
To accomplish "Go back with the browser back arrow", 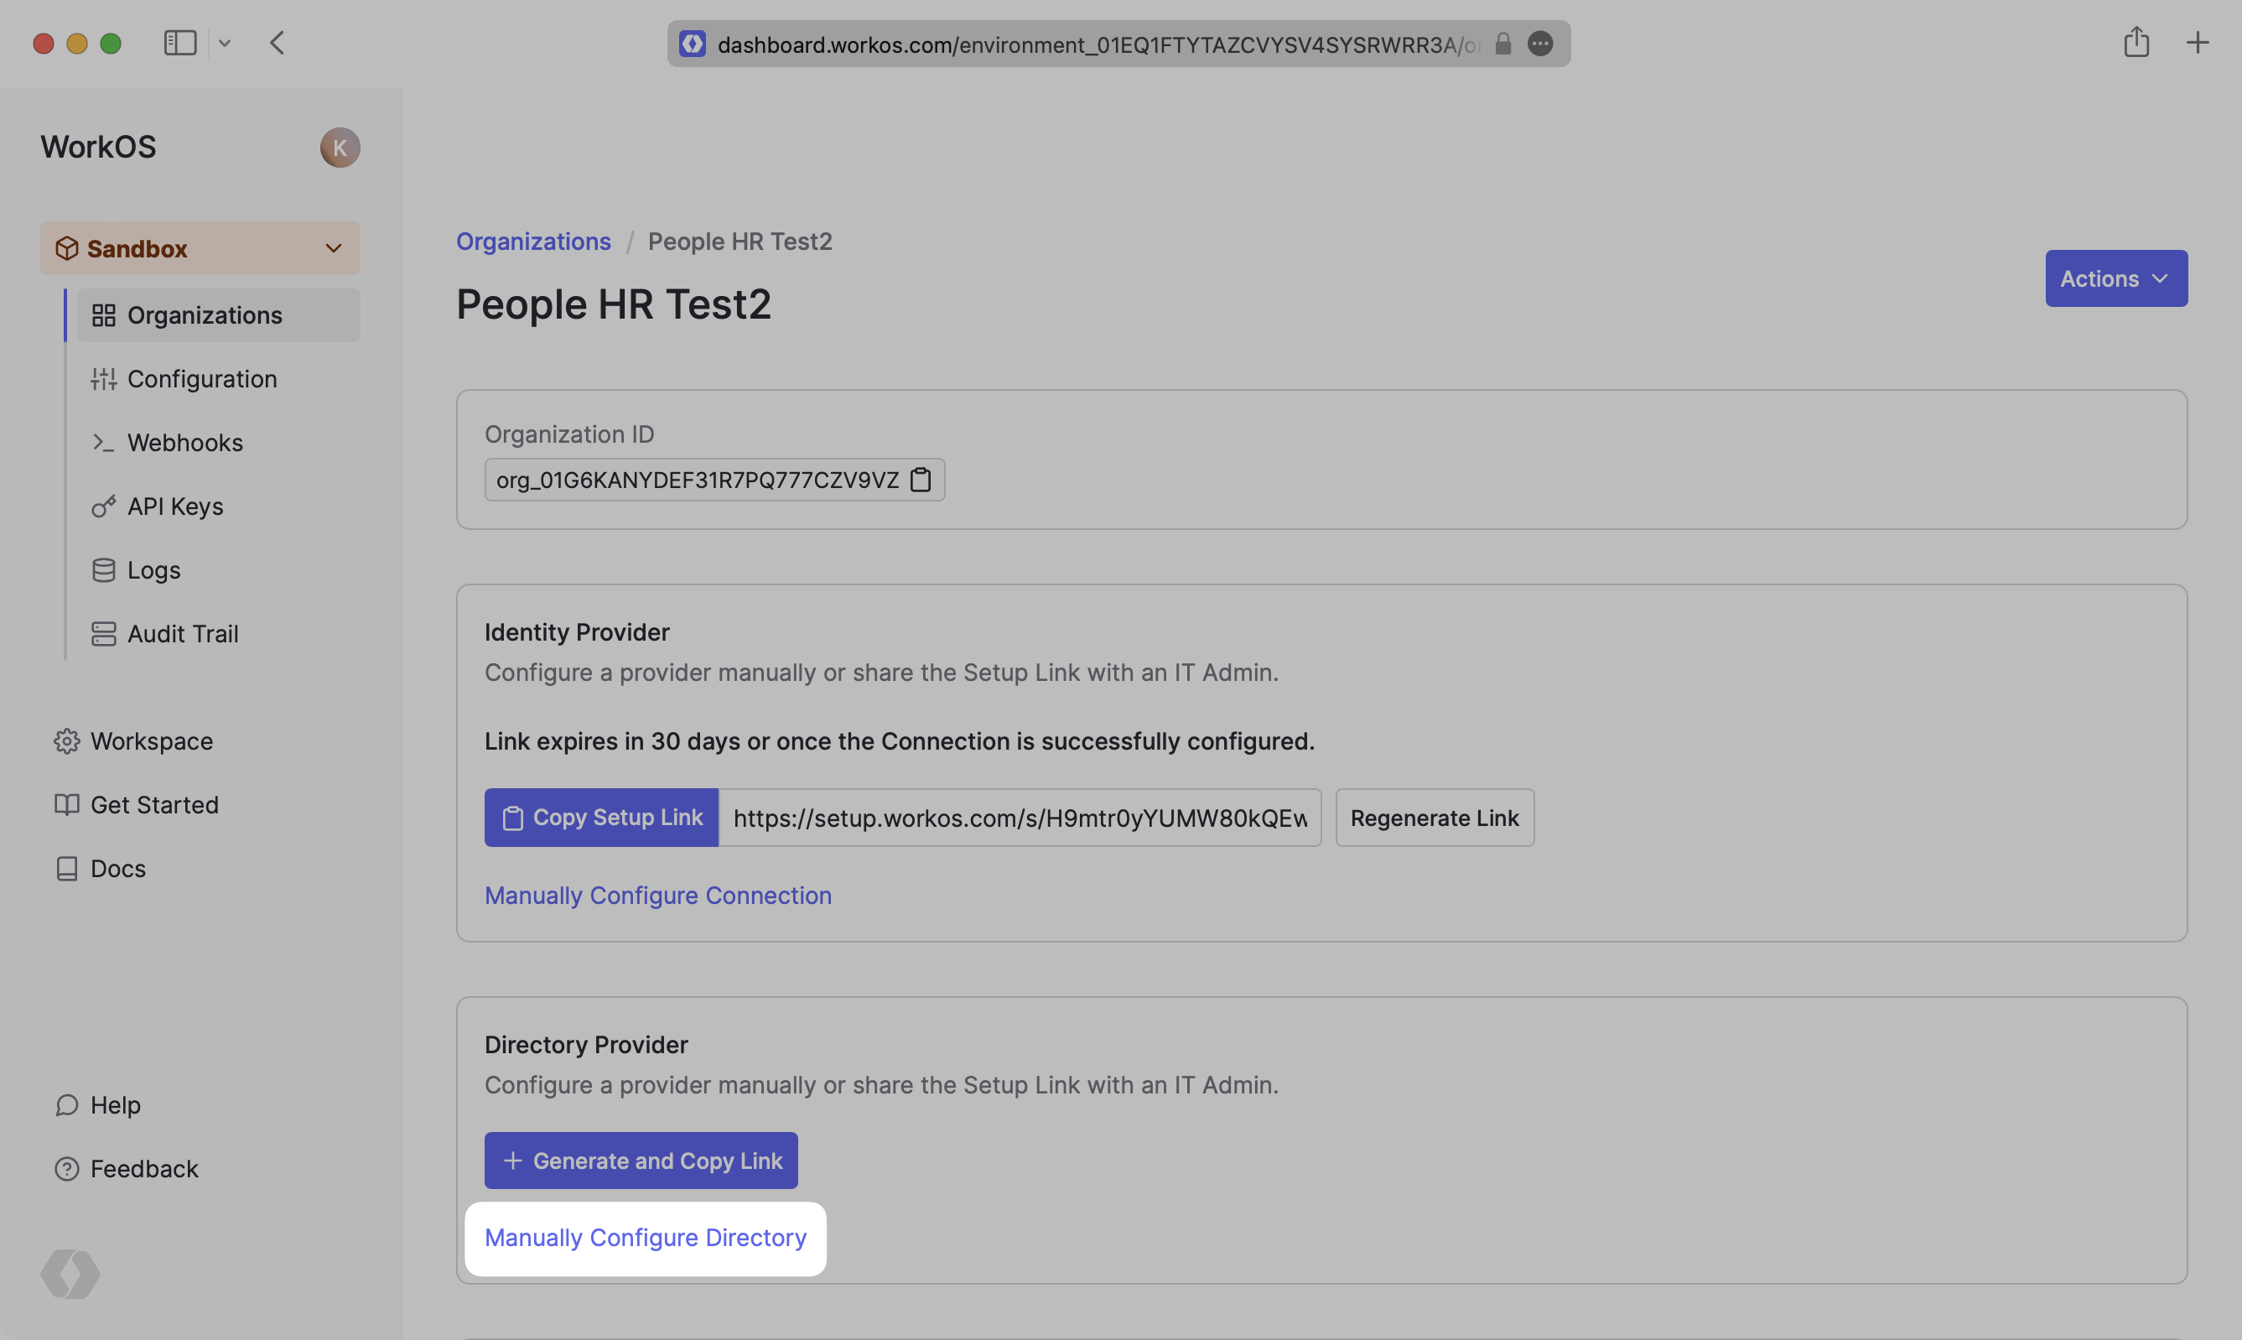I will [x=277, y=43].
